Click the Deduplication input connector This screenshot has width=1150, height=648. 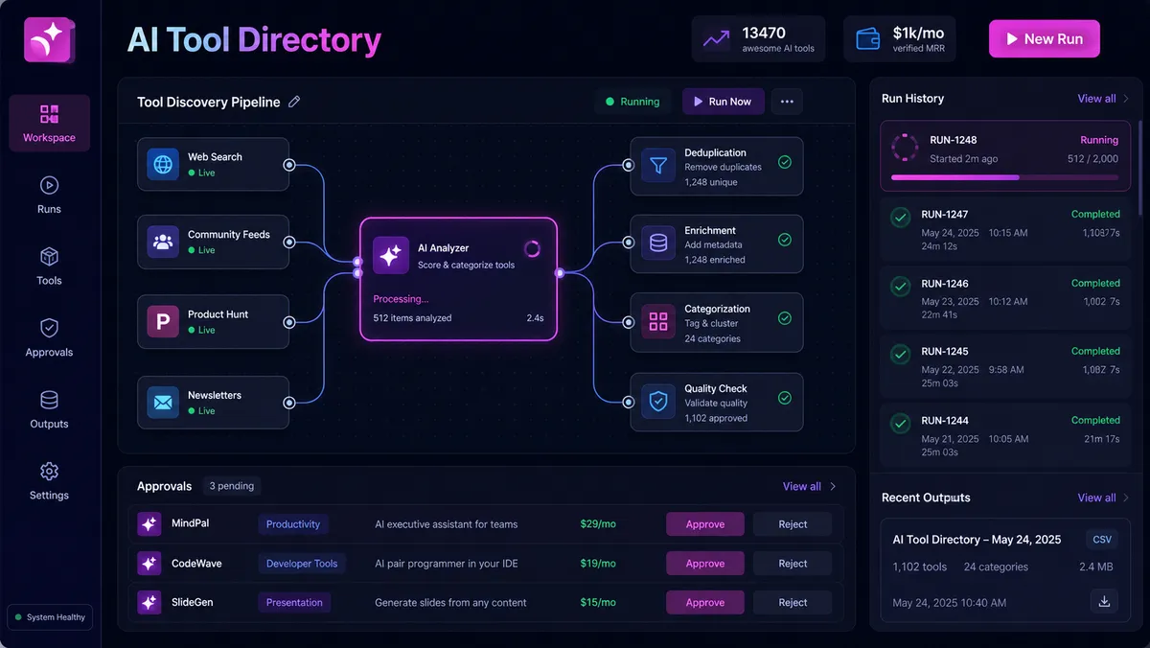pyautogui.click(x=629, y=165)
